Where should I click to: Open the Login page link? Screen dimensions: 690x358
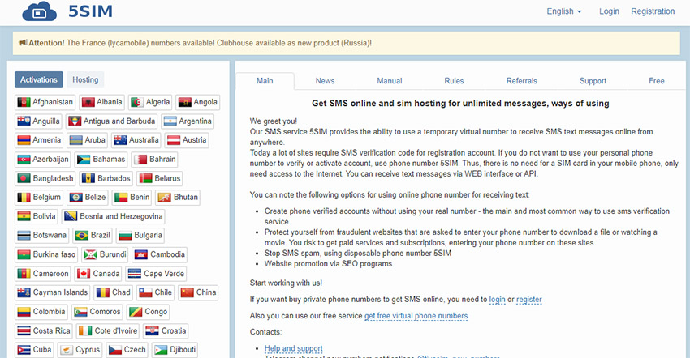click(609, 11)
